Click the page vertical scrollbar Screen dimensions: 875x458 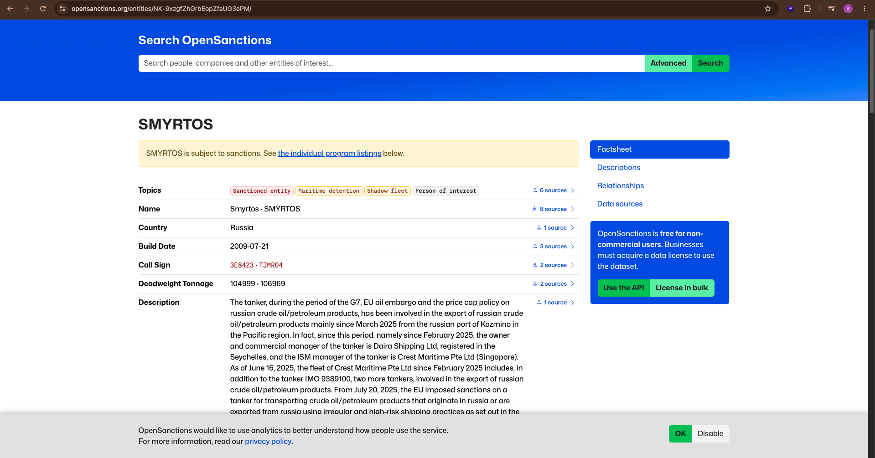click(871, 71)
